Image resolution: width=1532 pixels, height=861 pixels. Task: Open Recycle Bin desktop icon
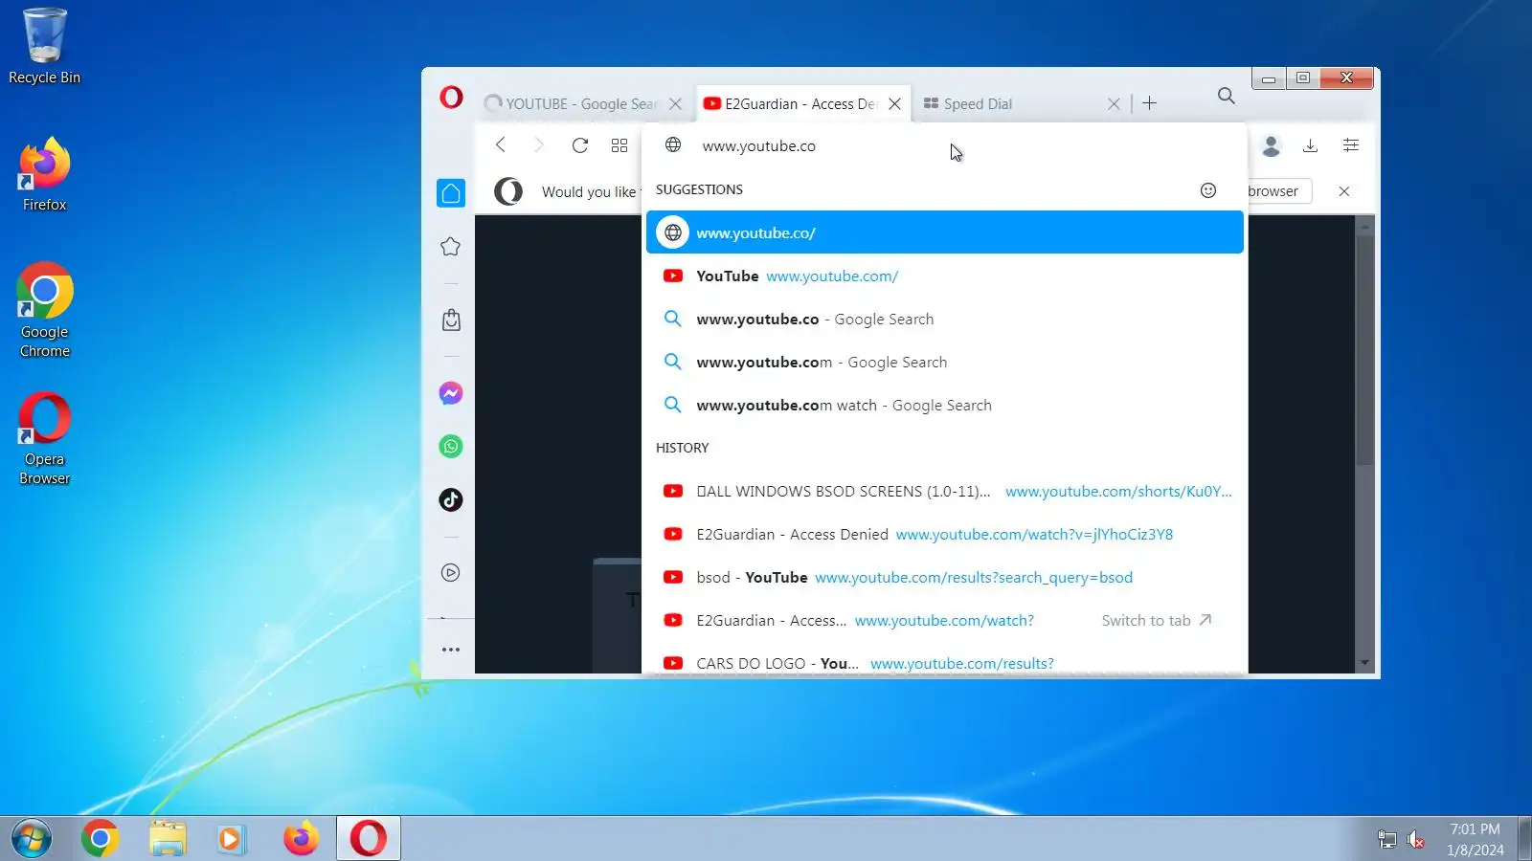44,47
